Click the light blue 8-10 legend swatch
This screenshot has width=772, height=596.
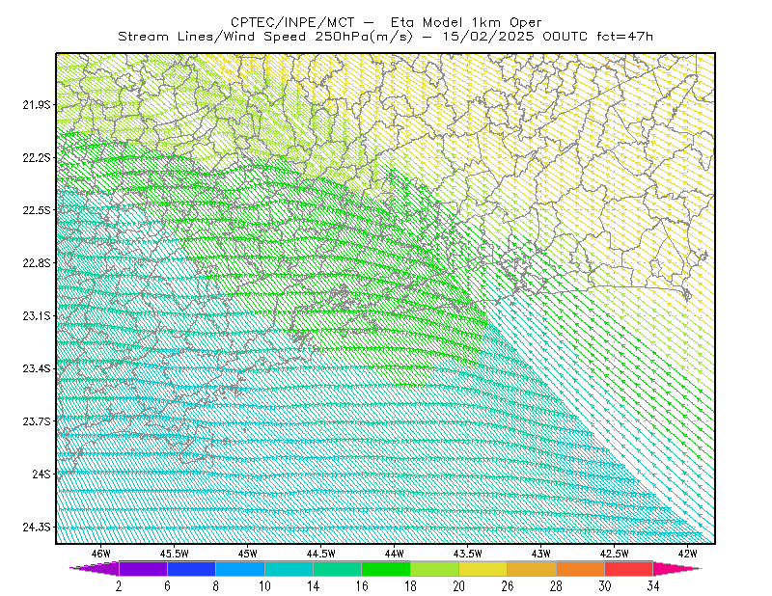point(240,568)
